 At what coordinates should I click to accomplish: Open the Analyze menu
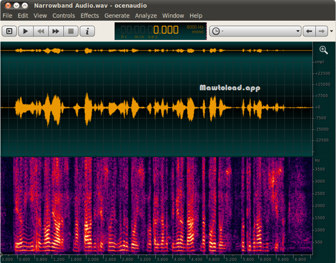click(146, 16)
